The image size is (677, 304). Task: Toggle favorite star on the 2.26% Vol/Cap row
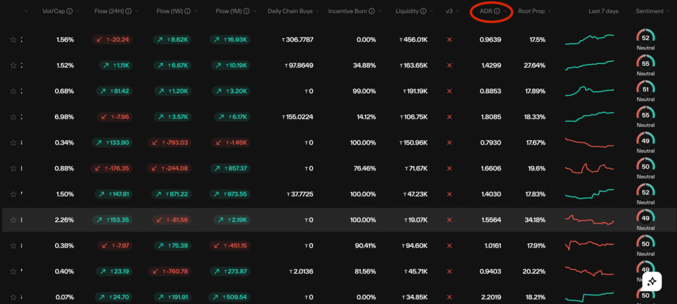click(13, 220)
